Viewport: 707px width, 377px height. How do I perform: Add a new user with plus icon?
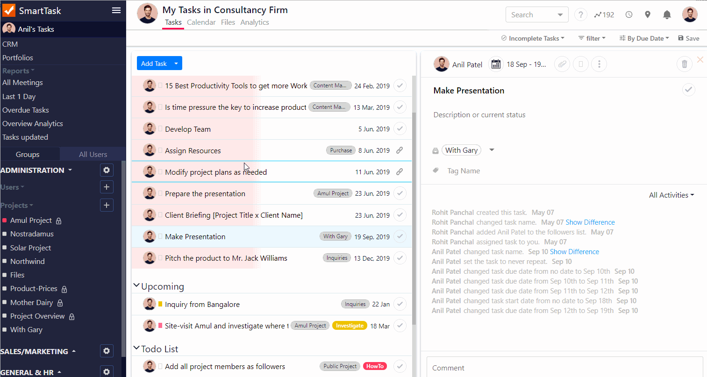click(x=107, y=187)
